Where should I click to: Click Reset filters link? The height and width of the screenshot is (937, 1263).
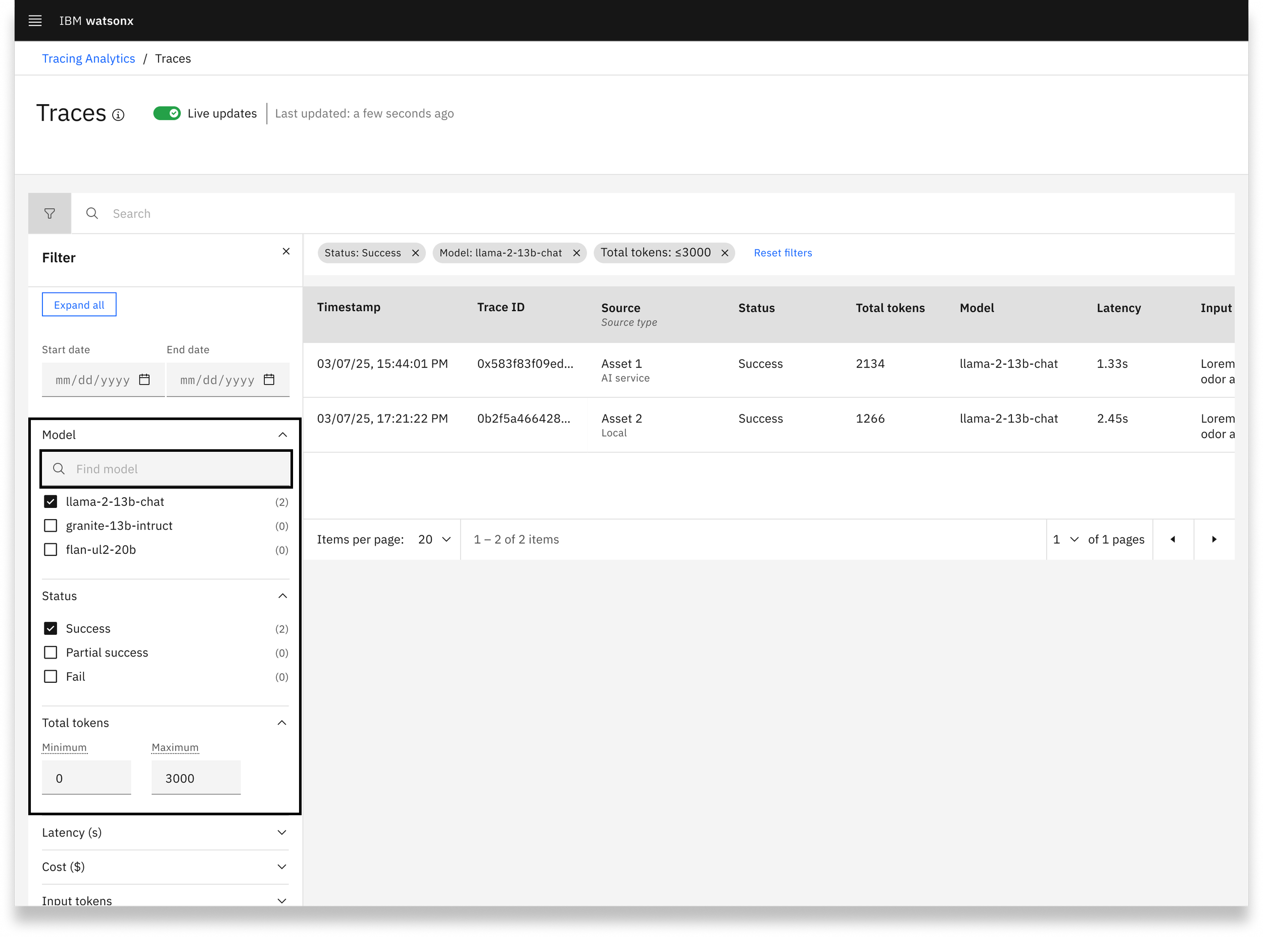tap(783, 253)
